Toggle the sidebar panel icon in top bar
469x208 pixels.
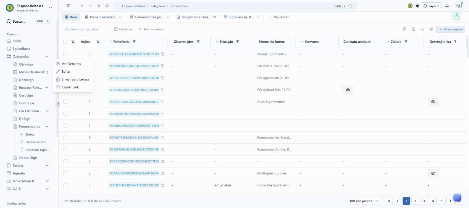click(x=68, y=6)
